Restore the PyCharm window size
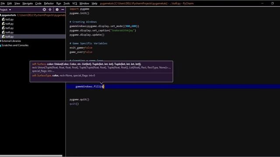 click(272, 3)
